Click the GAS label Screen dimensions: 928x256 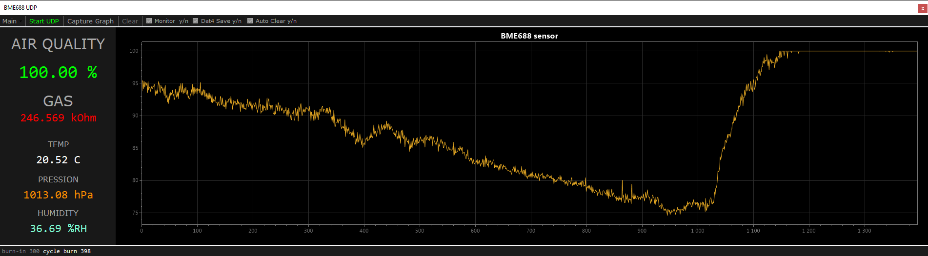point(58,101)
